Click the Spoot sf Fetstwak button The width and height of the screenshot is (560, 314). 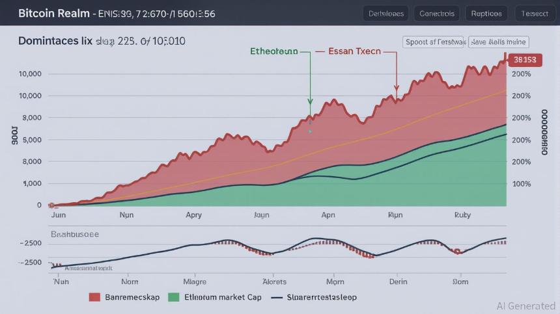434,42
